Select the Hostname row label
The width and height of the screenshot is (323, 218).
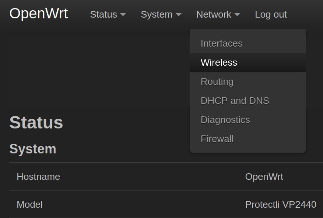(38, 177)
